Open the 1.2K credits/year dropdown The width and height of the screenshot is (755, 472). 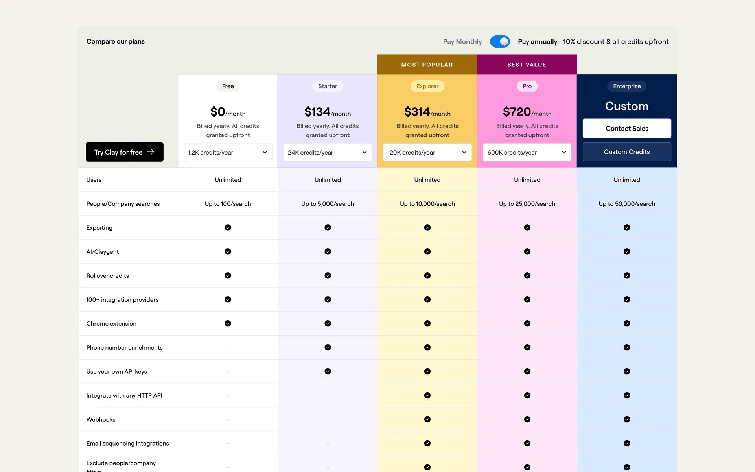pyautogui.click(x=228, y=152)
